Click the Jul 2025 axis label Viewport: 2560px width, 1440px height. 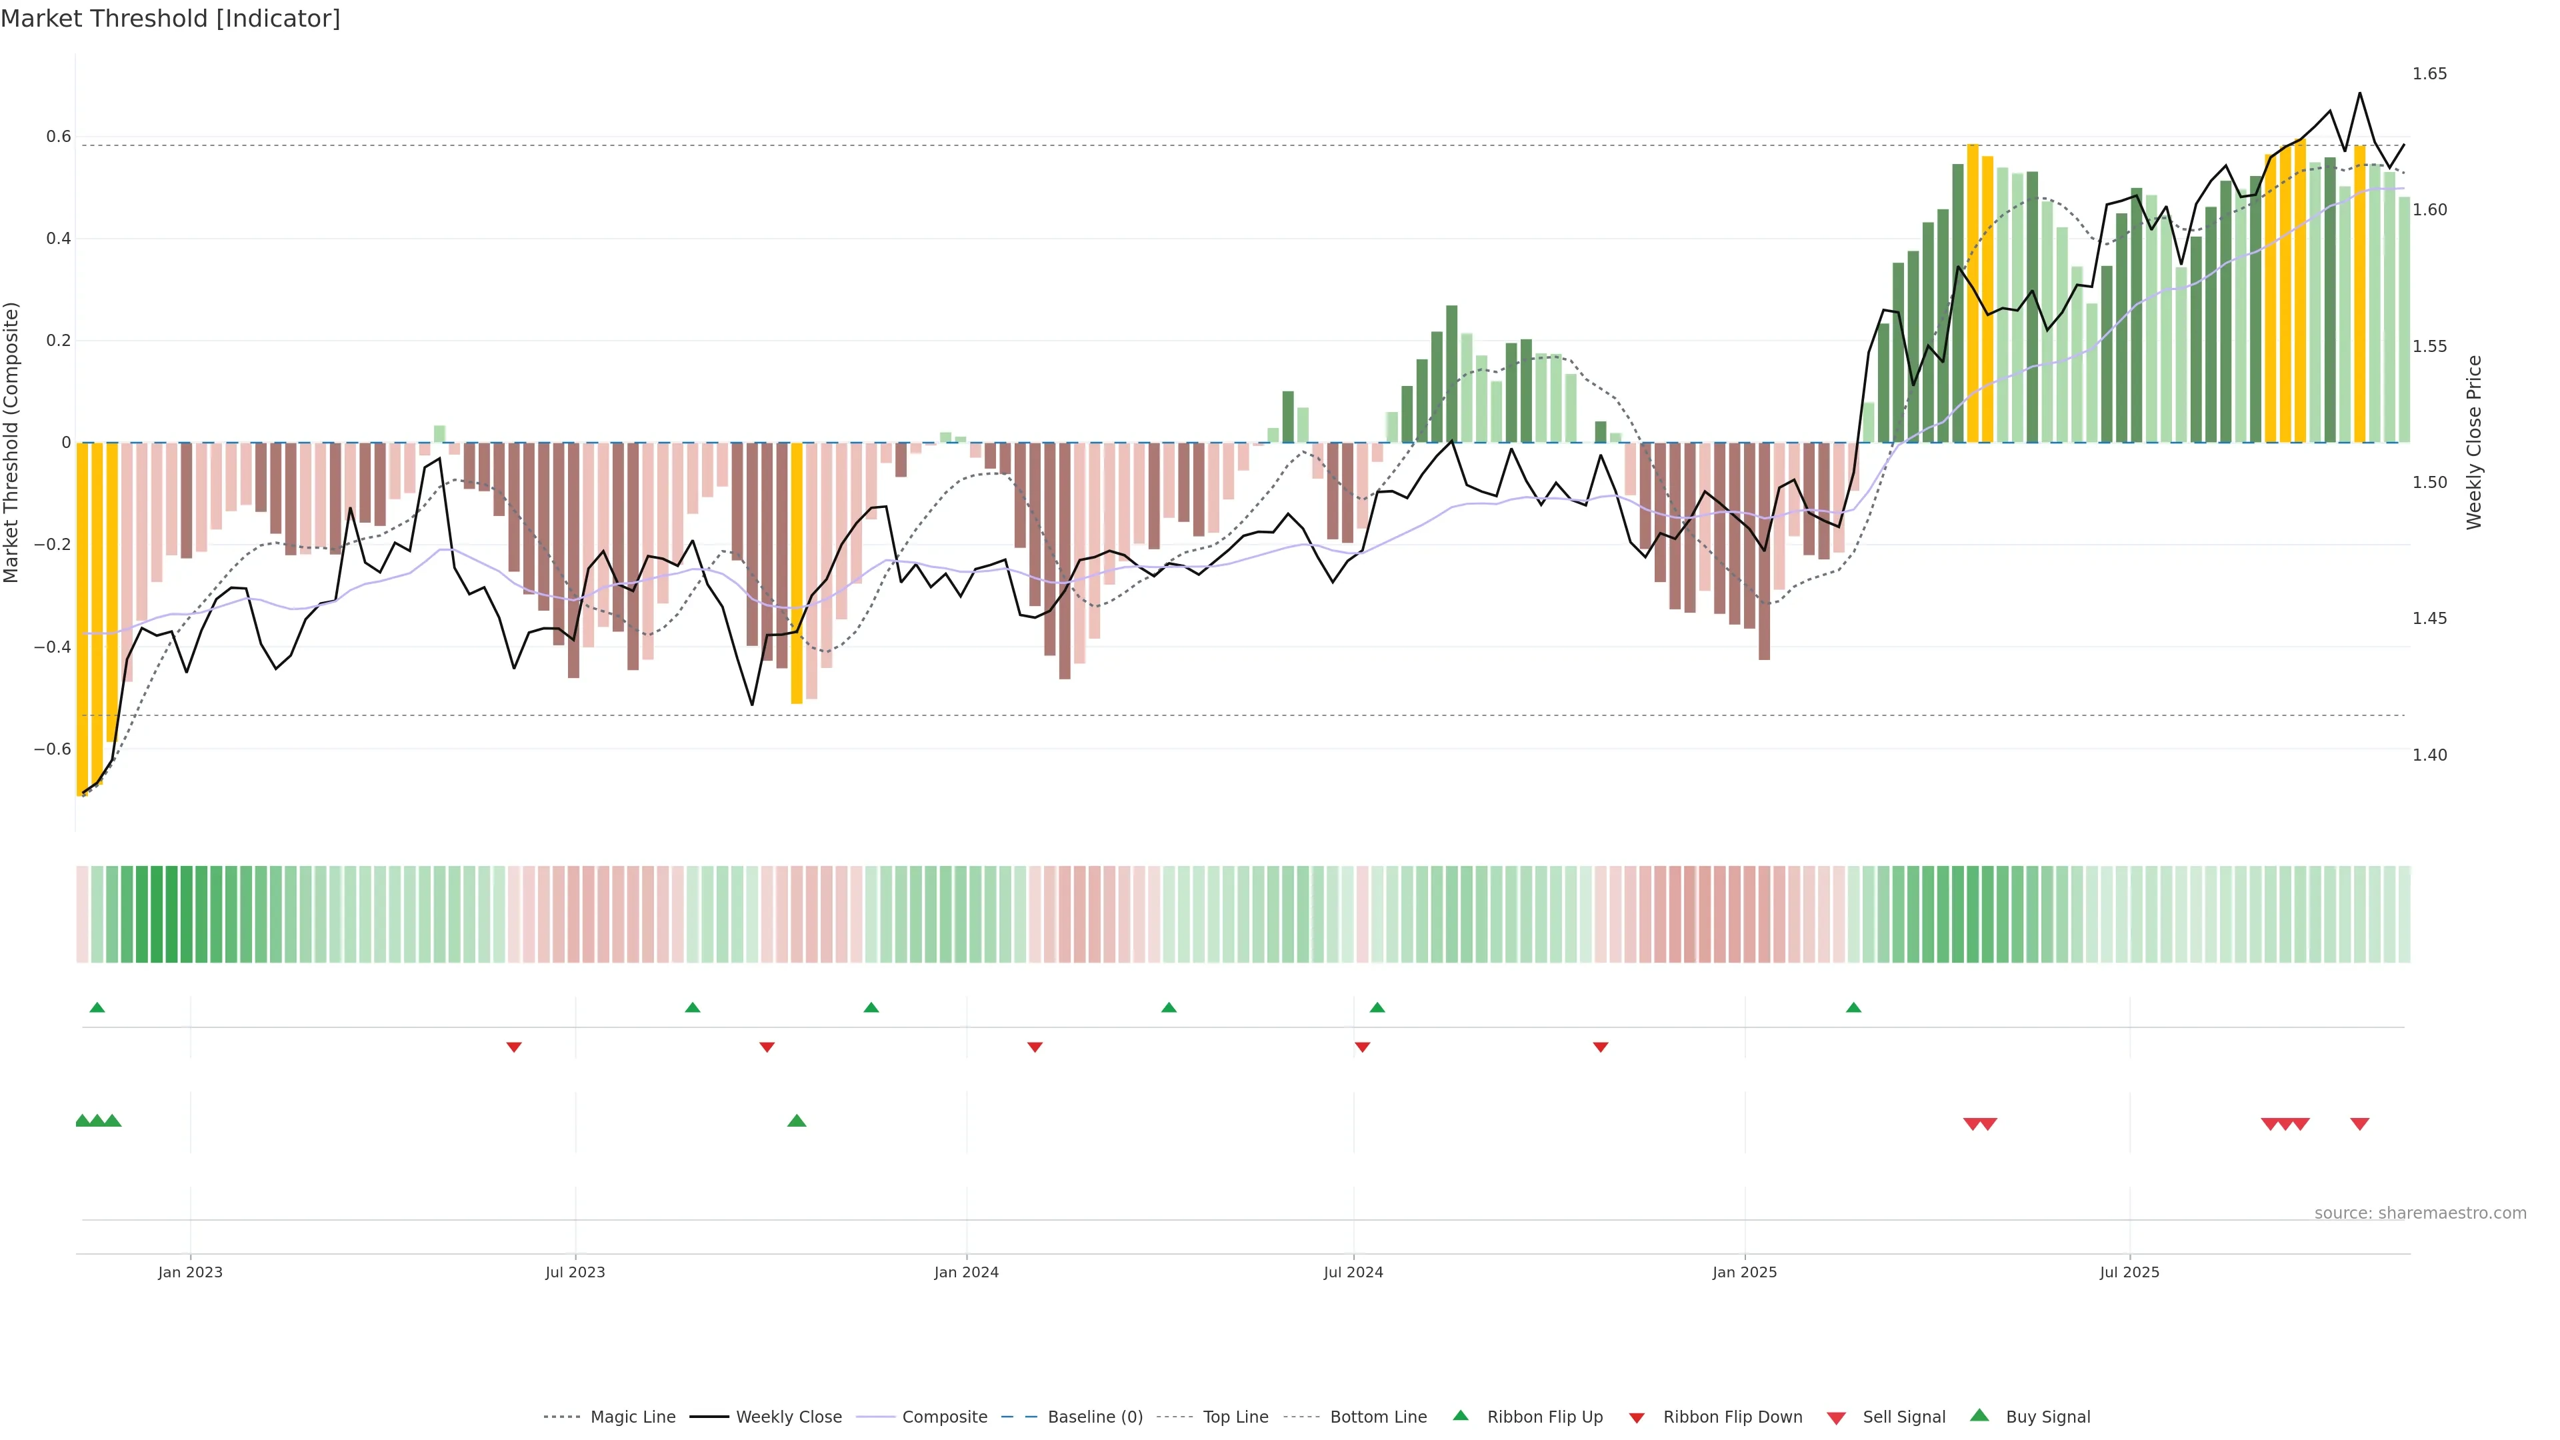coord(2129,1272)
